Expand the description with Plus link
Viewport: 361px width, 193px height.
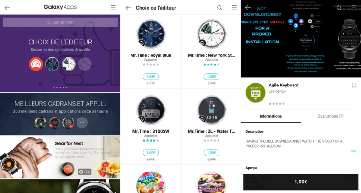pos(352,151)
